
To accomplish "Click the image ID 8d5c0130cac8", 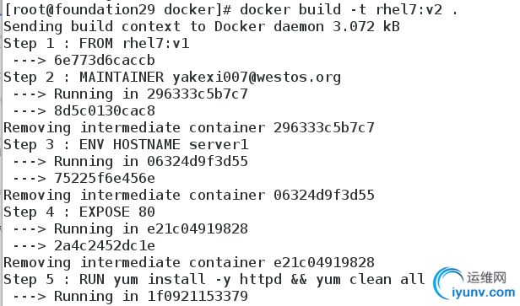I will pyautogui.click(x=105, y=111).
